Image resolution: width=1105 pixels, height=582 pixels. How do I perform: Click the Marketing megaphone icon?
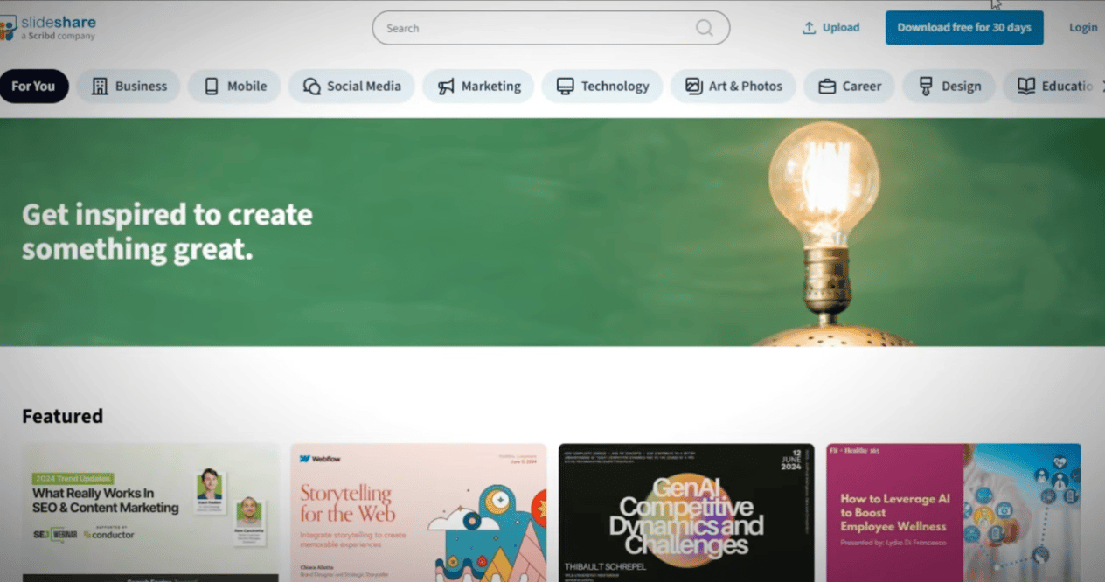point(446,86)
